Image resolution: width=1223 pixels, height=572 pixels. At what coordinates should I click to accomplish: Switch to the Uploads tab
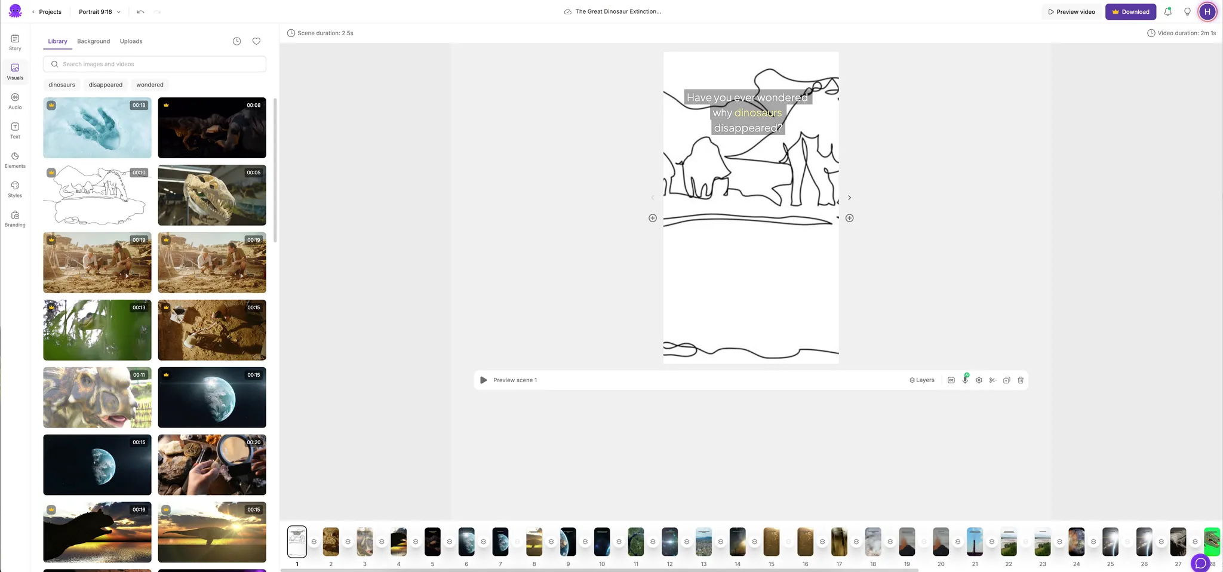[x=131, y=41]
